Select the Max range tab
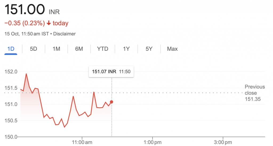Viewport: 273px width, 146px height. (x=172, y=49)
